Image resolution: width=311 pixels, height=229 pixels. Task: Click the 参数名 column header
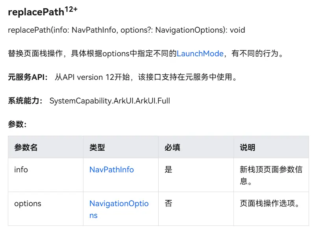pyautogui.click(x=26, y=148)
